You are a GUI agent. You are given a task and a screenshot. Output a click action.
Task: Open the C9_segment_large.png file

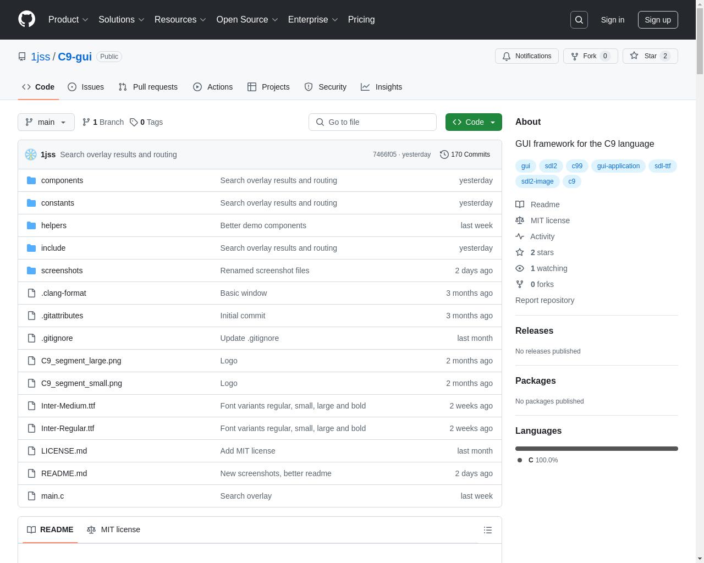81,361
